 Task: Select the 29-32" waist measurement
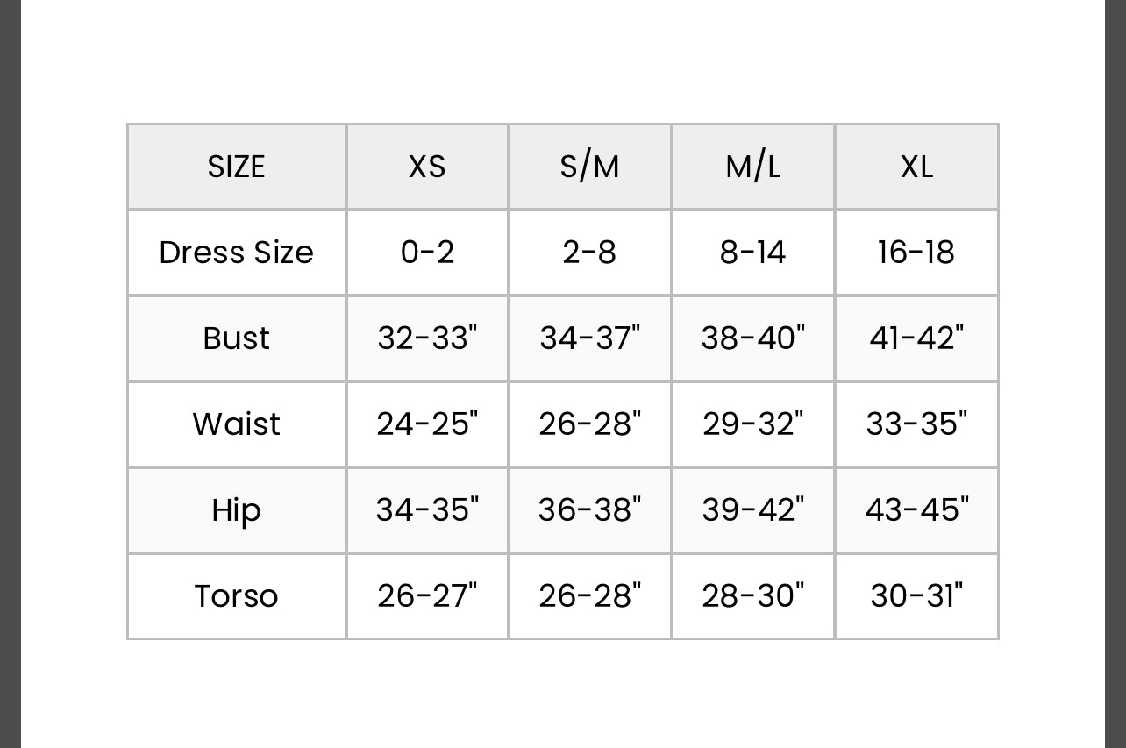[x=752, y=424]
